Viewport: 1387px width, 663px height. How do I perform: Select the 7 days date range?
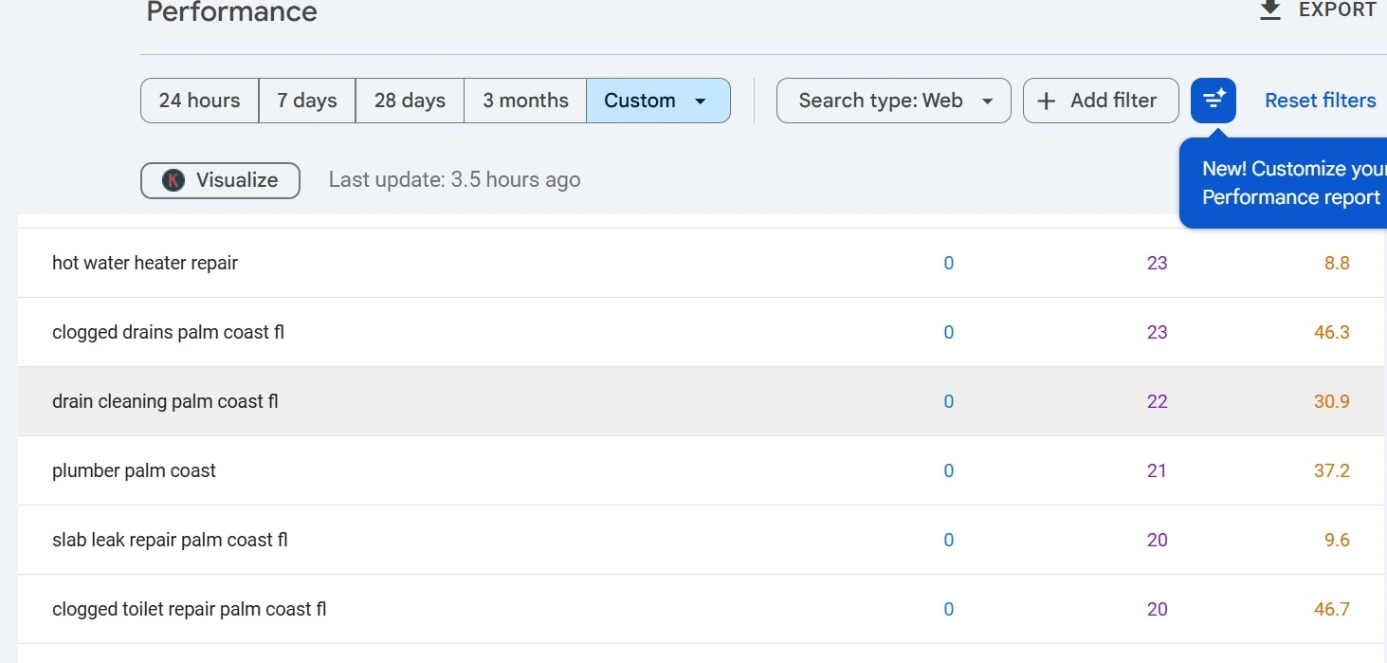coord(307,101)
